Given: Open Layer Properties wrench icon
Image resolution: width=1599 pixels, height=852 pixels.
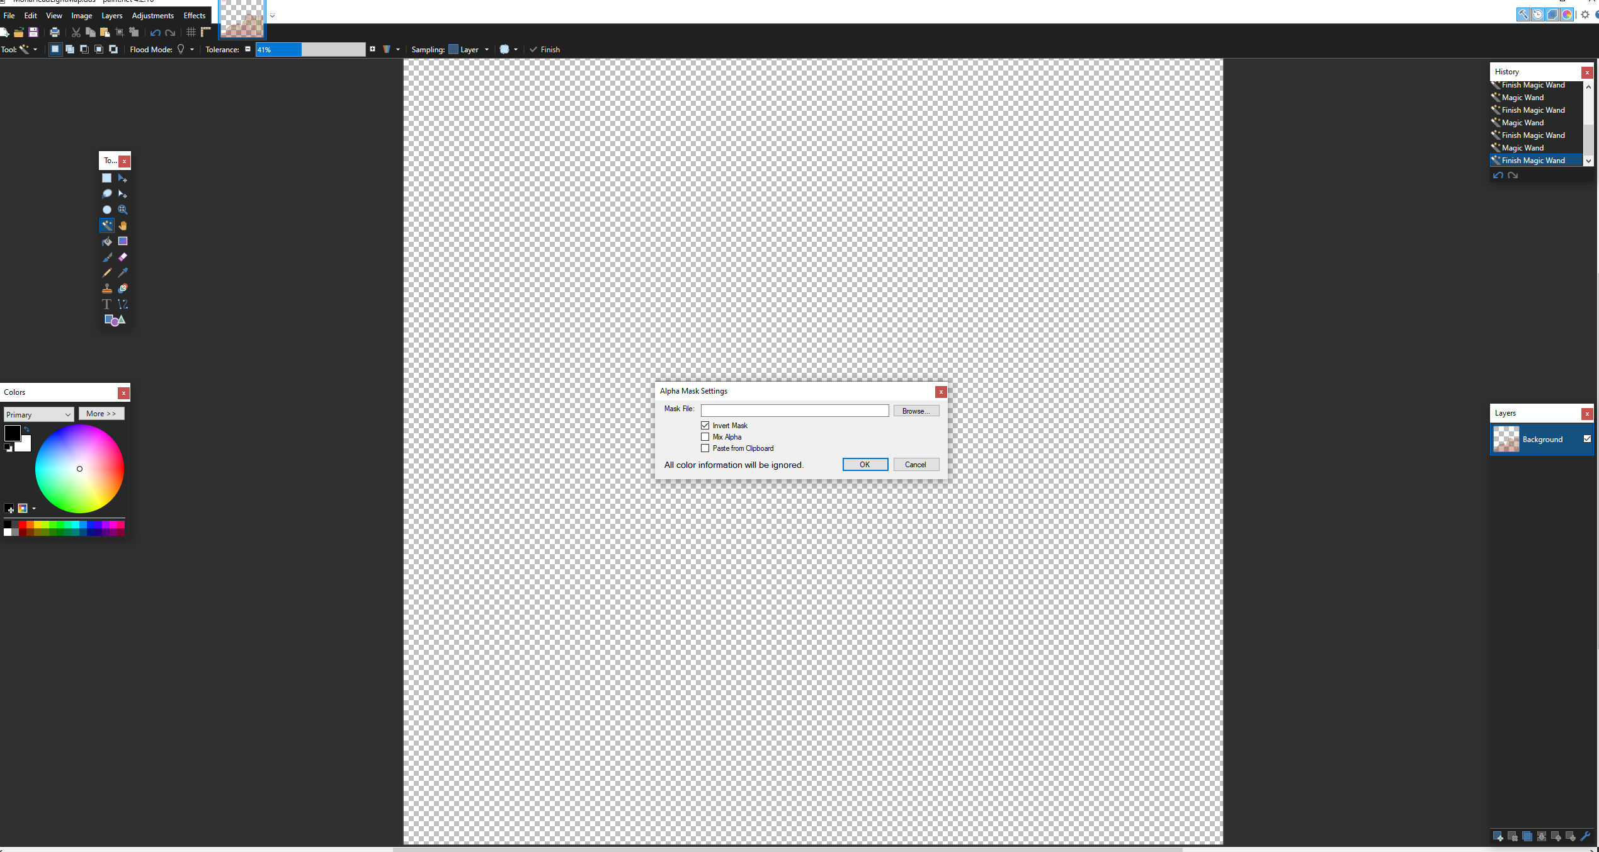Looking at the screenshot, I should (x=1586, y=836).
